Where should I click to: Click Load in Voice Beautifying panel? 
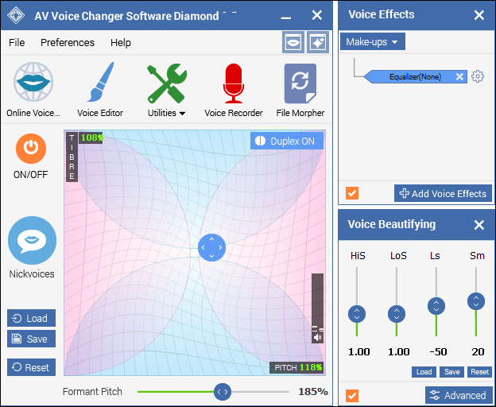[x=424, y=372]
